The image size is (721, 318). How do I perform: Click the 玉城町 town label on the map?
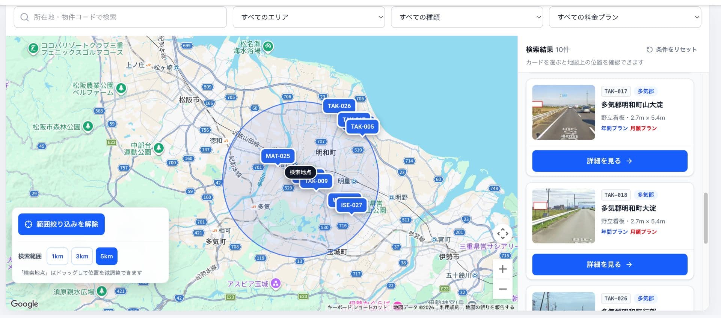click(x=337, y=252)
